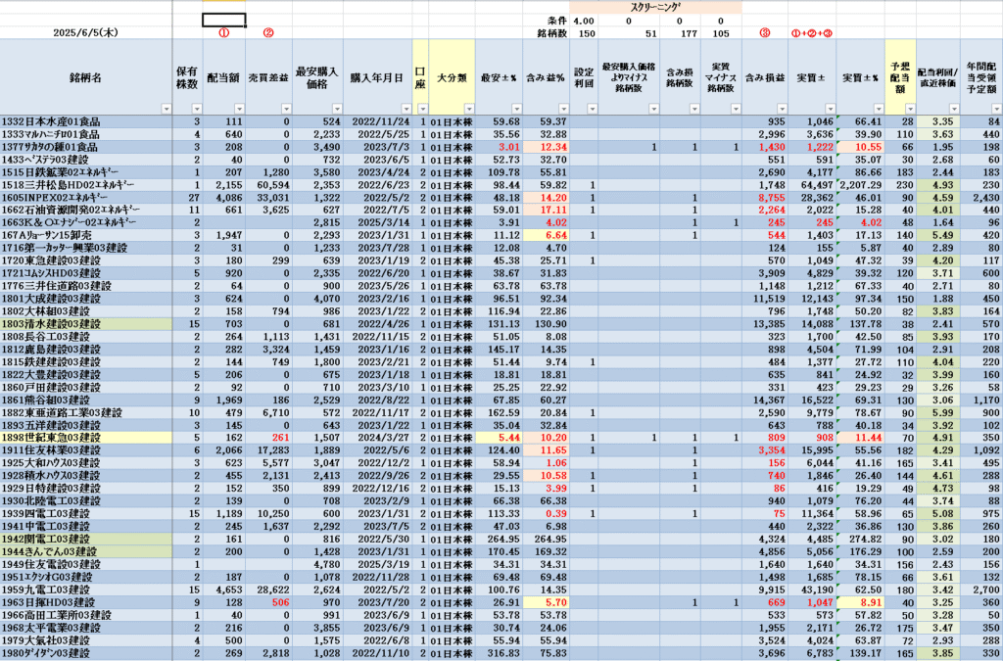Open the 含み益% column filter dropdown
Image resolution: width=1003 pixels, height=661 pixels.
pos(563,109)
